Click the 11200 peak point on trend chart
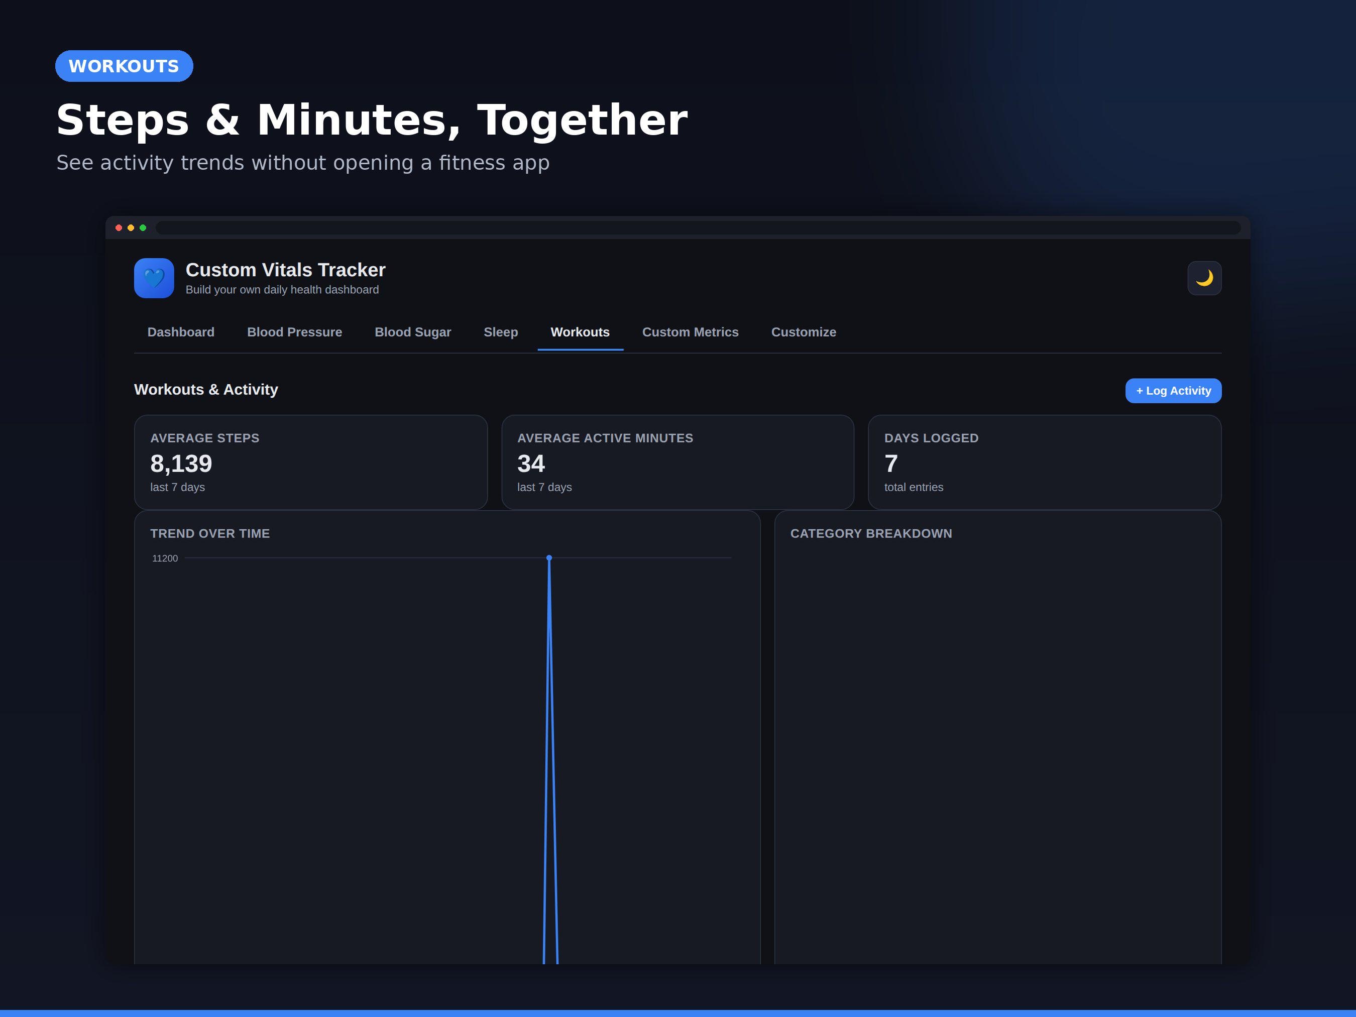This screenshot has width=1356, height=1017. 548,558
